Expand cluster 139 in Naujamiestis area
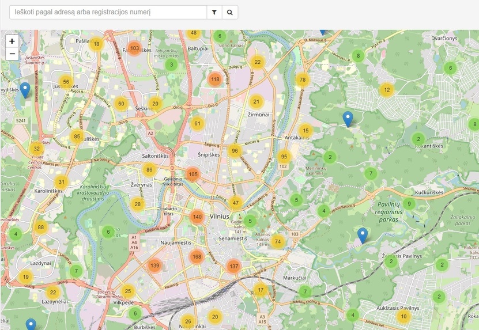This screenshot has height=330, width=479. tap(154, 265)
